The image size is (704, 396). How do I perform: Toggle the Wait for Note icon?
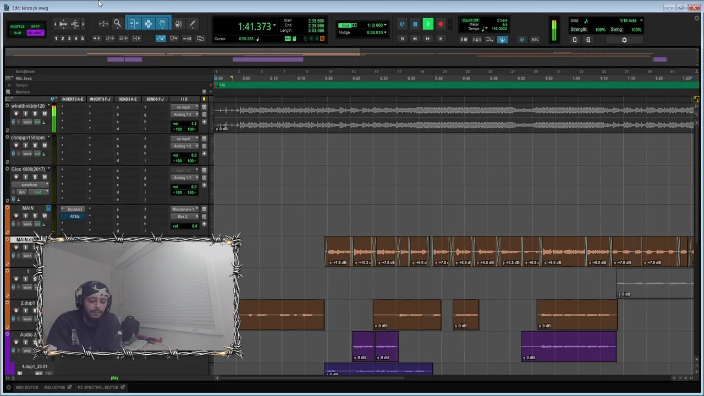[x=464, y=40]
